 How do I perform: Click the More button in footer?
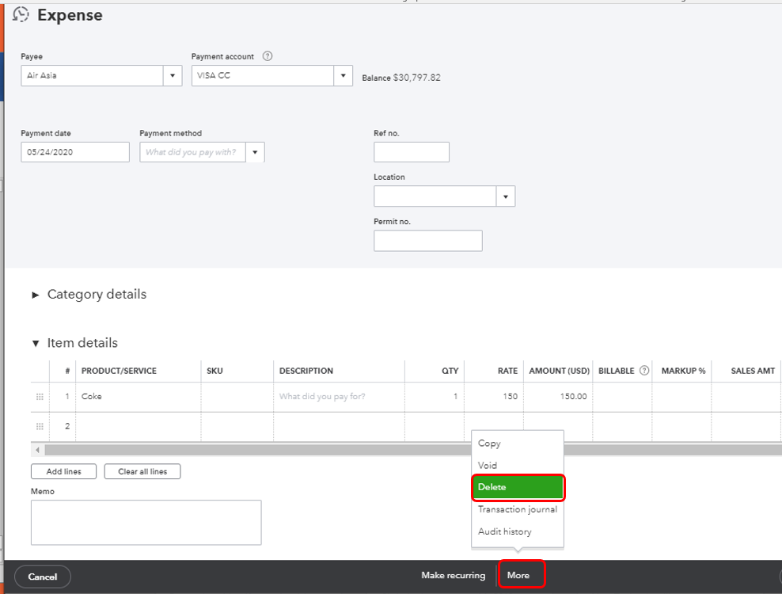click(x=518, y=576)
